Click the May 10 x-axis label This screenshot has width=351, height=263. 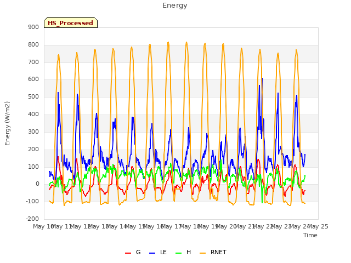[x=43, y=226]
